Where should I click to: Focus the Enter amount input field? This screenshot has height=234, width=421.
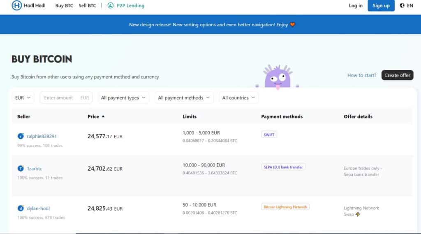[66, 98]
